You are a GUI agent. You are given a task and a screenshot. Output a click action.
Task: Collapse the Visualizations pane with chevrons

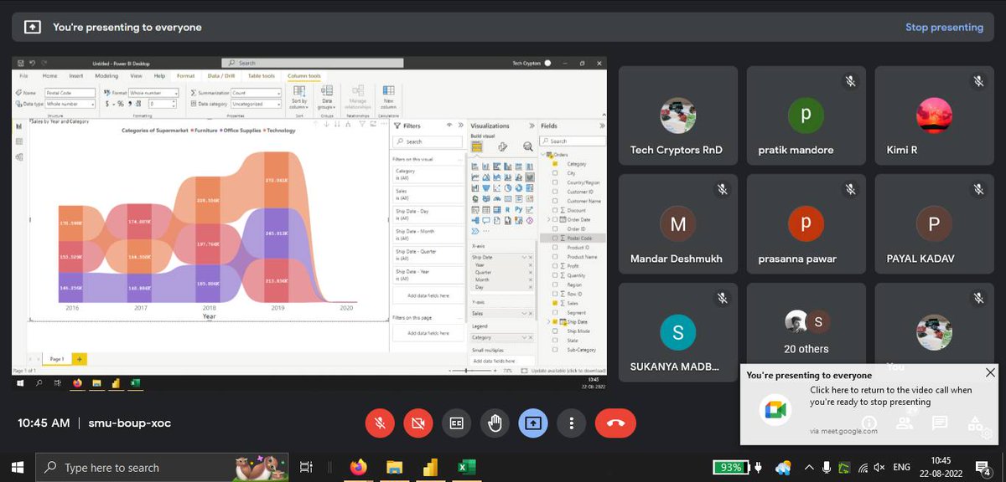point(531,126)
